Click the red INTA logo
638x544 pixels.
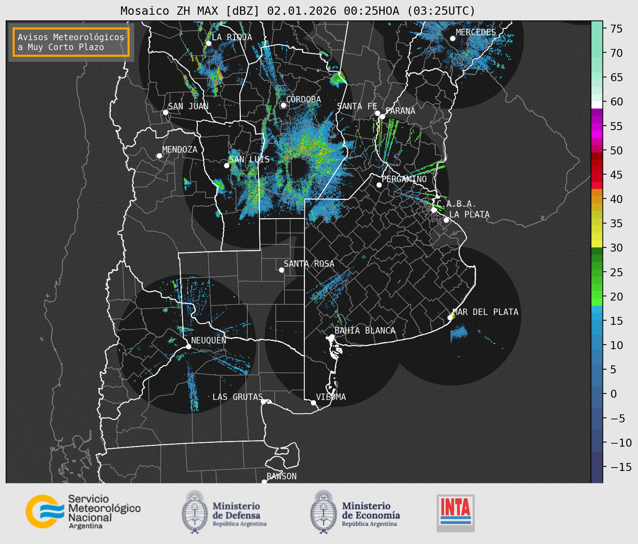[455, 513]
